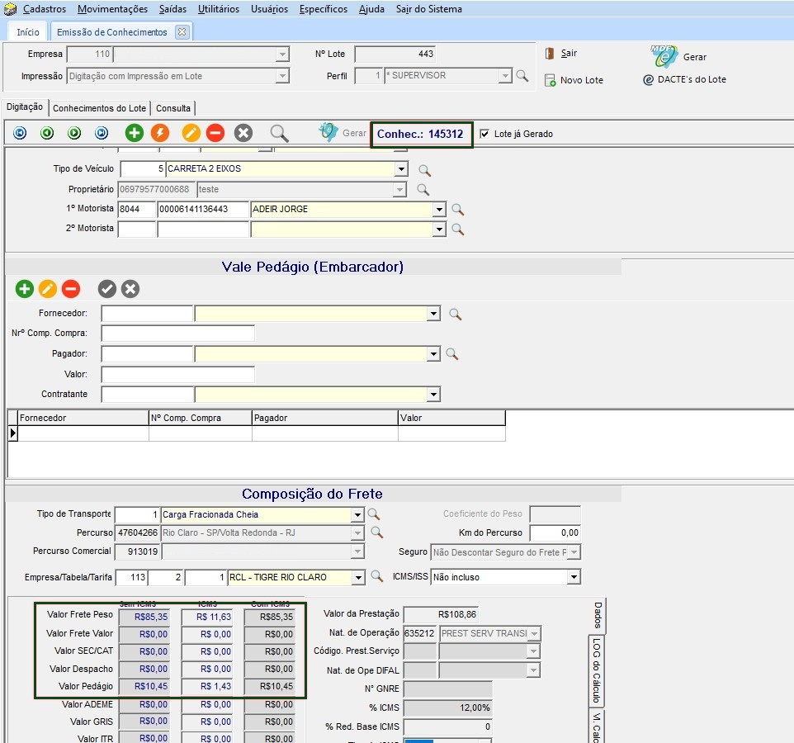Click the gray cancel X toolbar icon
Viewport: 794px width, 743px height.
[x=243, y=133]
